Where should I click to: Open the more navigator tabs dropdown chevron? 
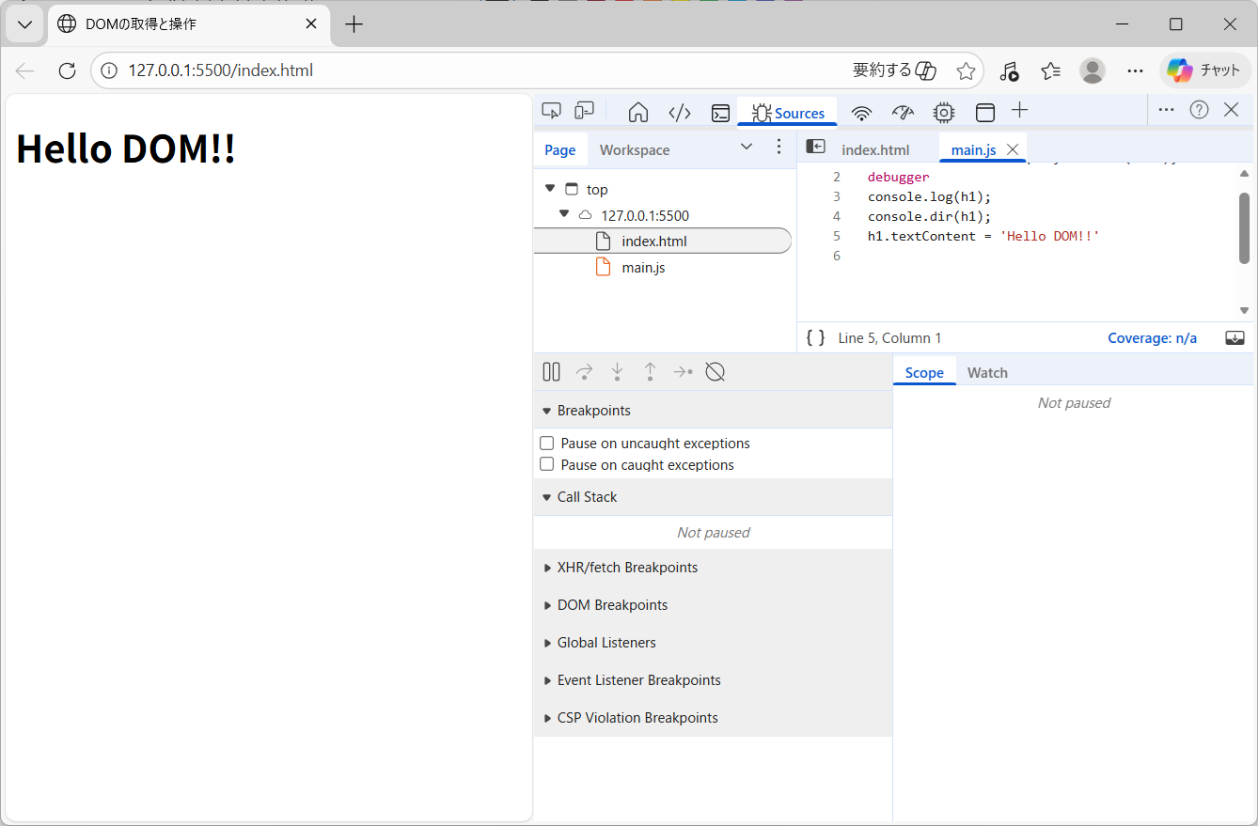pyautogui.click(x=747, y=147)
